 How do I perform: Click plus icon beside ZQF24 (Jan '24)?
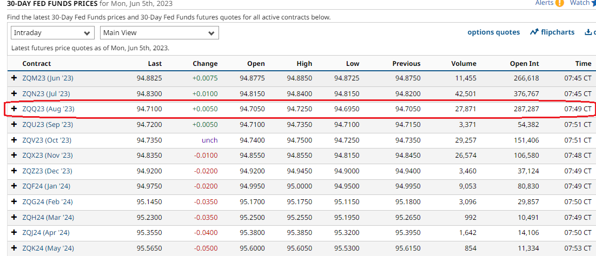(x=15, y=186)
